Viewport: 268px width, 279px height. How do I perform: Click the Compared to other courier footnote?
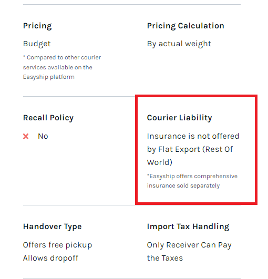point(62,67)
